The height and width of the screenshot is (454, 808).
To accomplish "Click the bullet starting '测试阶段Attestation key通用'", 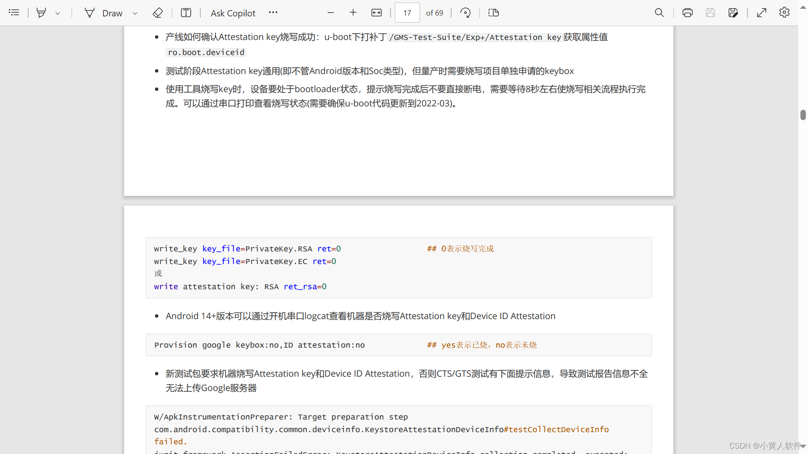I will pyautogui.click(x=370, y=71).
